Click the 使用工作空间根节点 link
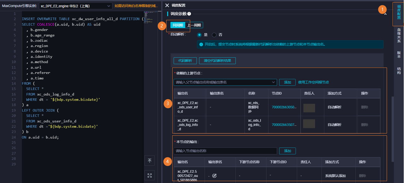Image resolution: width=404 pixels, height=183 pixels. click(x=313, y=82)
